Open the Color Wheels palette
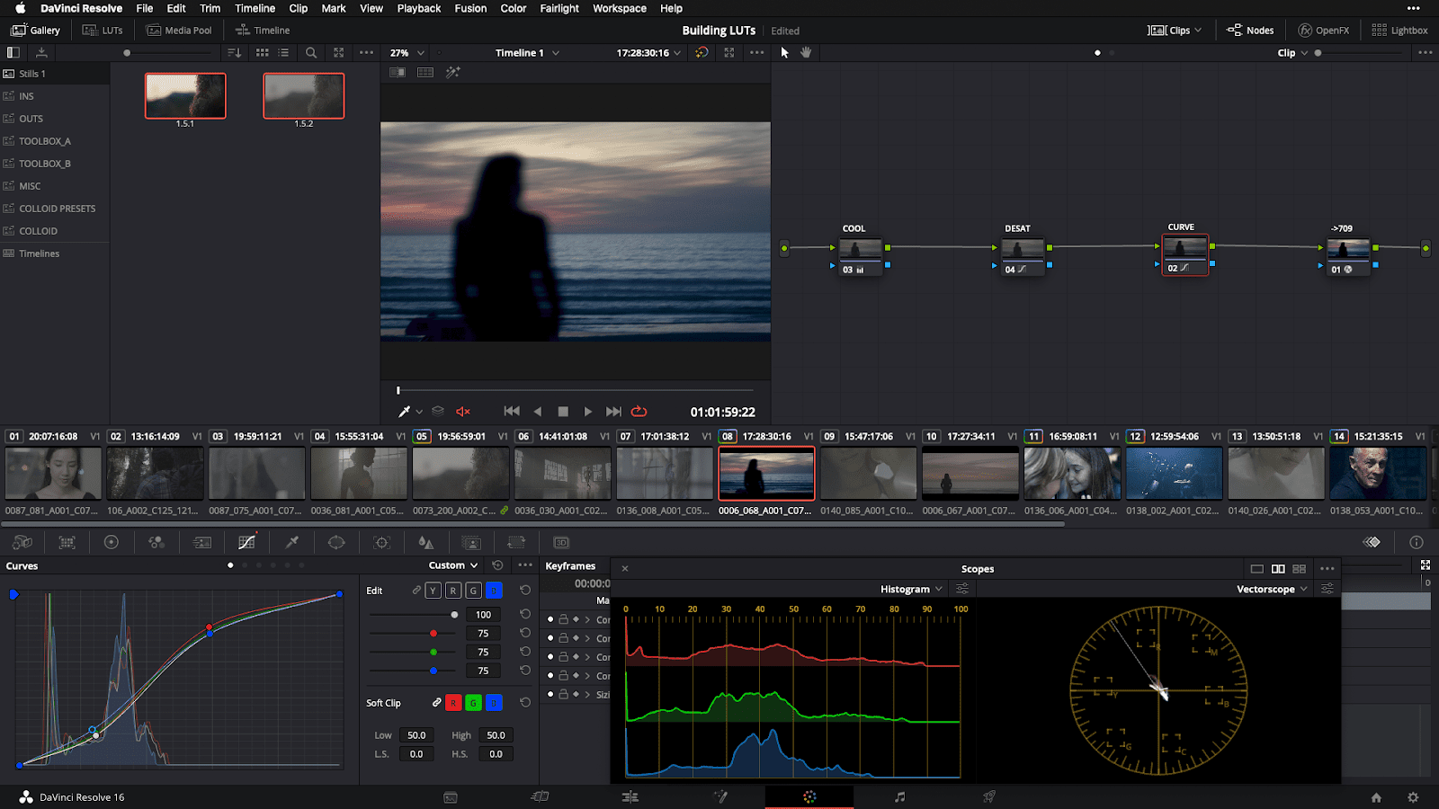Viewport: 1439px width, 809px height. [x=111, y=542]
